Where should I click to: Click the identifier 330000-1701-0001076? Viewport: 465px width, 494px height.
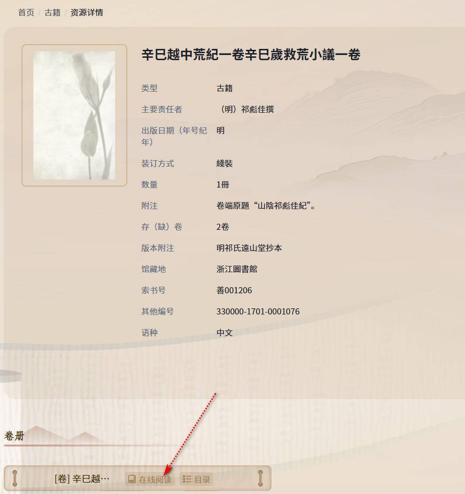click(x=258, y=311)
